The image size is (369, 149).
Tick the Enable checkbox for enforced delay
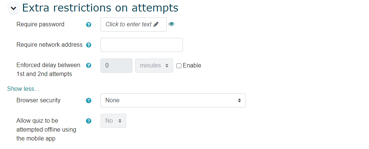(179, 66)
